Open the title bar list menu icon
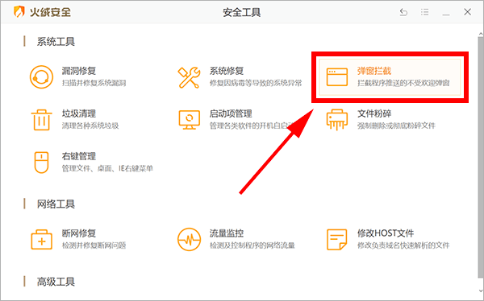Viewport: 484px width, 301px height. click(x=425, y=12)
